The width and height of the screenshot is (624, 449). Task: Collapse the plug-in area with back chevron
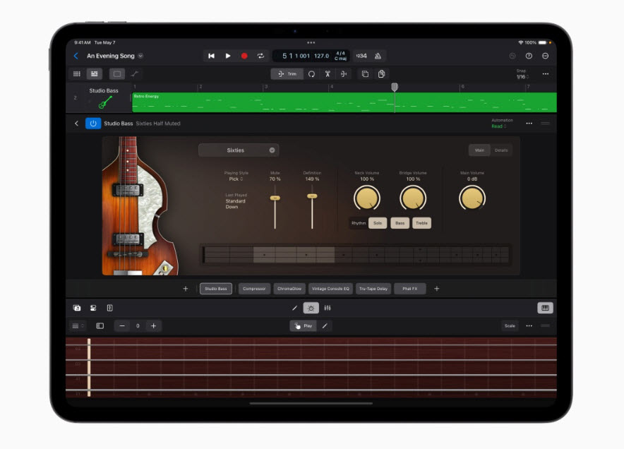(76, 124)
